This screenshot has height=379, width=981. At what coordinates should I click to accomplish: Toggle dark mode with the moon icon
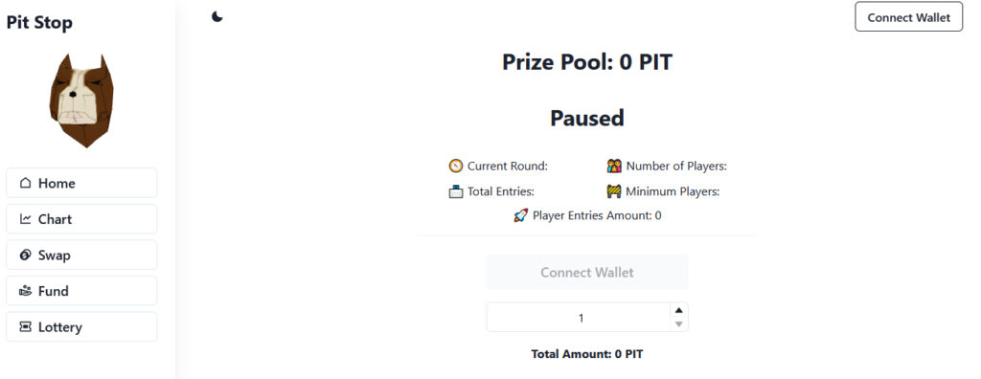click(x=217, y=17)
